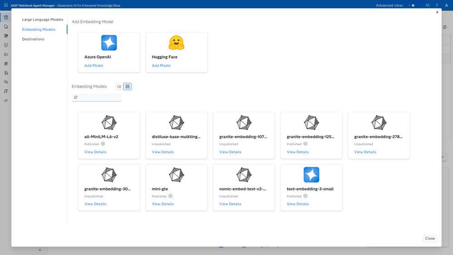The height and width of the screenshot is (255, 453).
Task: Open the help question mark icon
Action: pyautogui.click(x=437, y=5)
